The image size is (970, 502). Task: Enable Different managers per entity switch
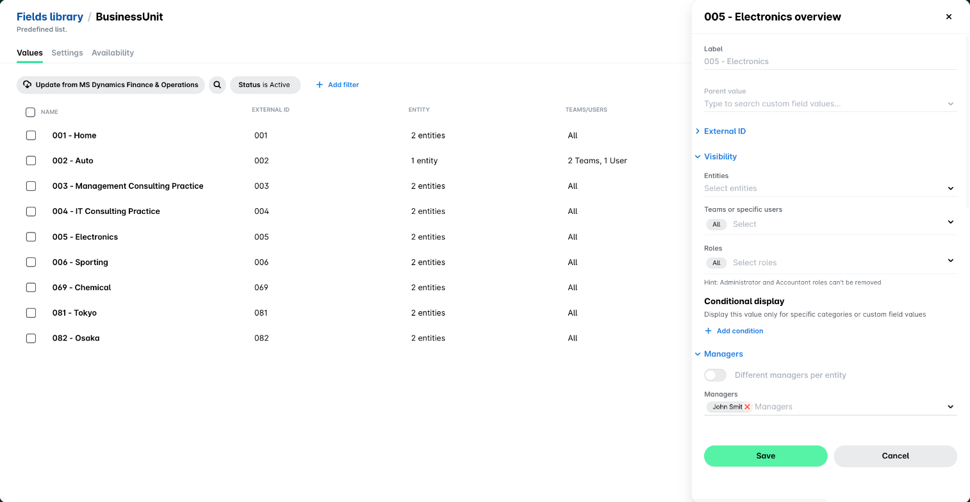[x=715, y=375]
